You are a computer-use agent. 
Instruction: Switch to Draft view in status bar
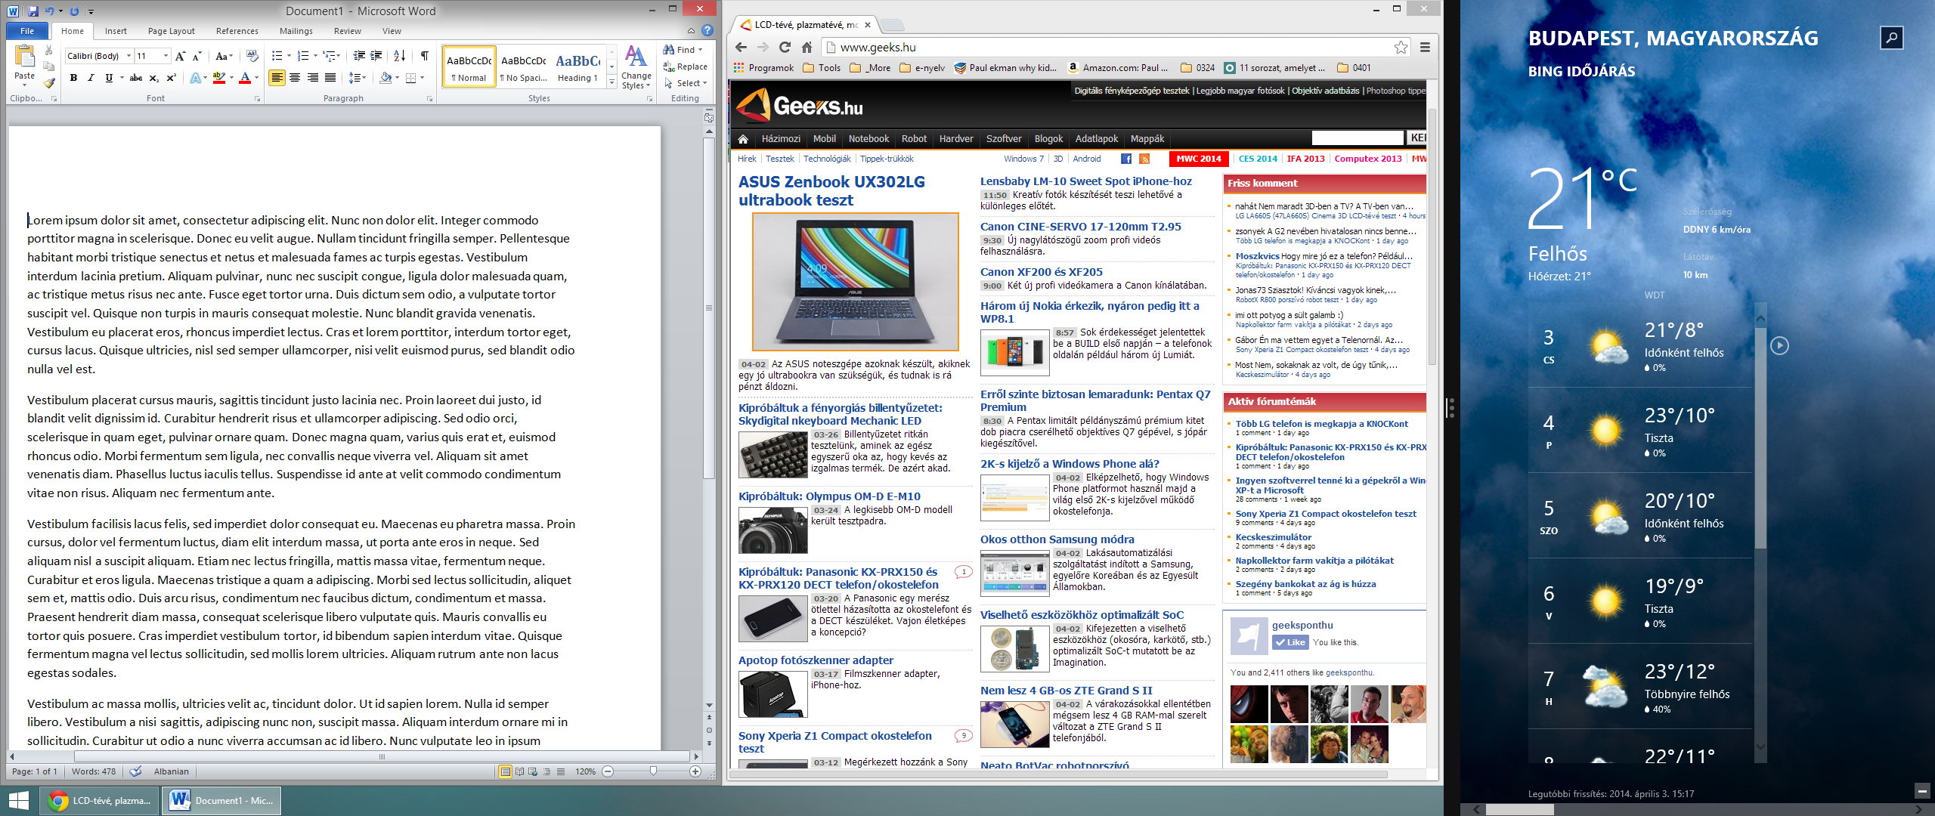(561, 771)
